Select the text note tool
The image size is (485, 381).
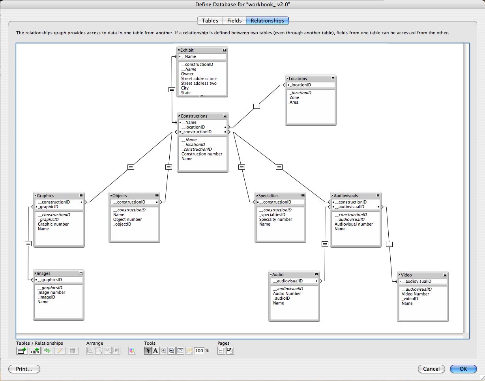(155, 351)
